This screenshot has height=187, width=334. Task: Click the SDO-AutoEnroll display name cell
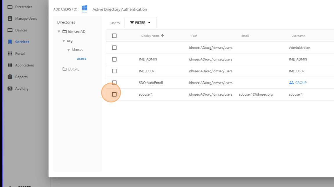coord(151,83)
